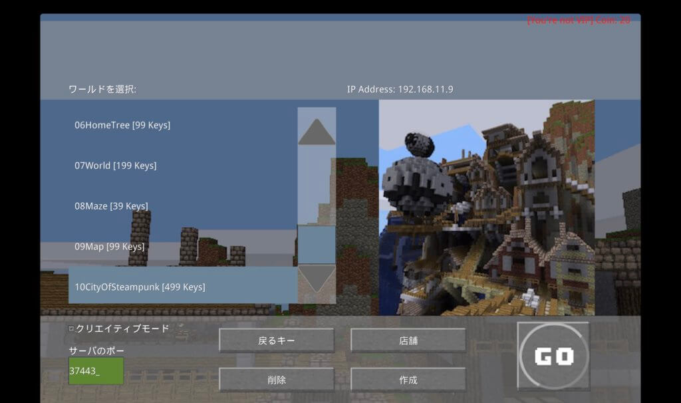The image size is (681, 403).
Task: Select the 08Maze [39 Keys] world
Action: (x=111, y=206)
